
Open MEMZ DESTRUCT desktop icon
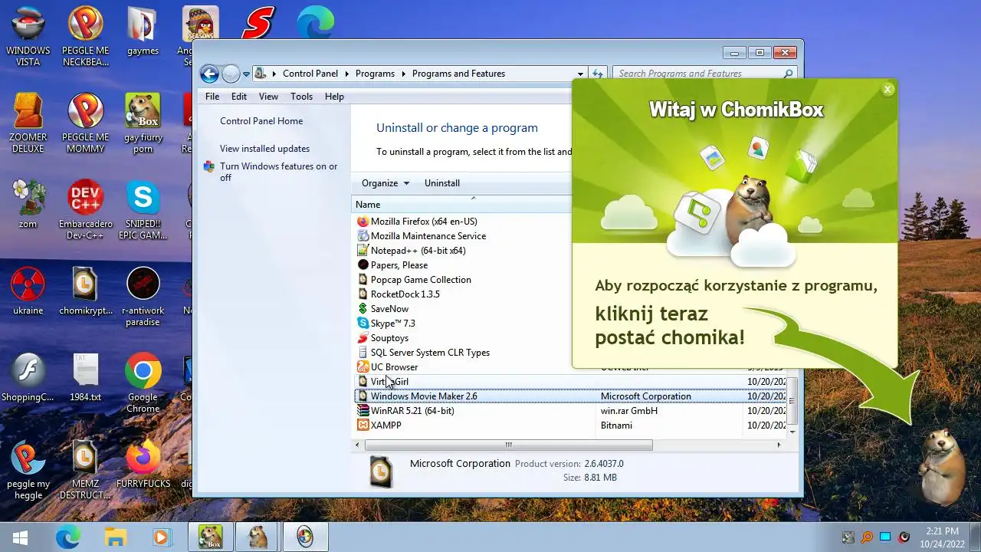click(x=85, y=470)
